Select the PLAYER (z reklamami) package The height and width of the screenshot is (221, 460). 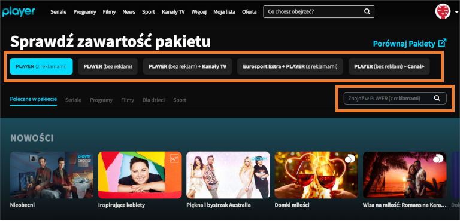point(41,66)
